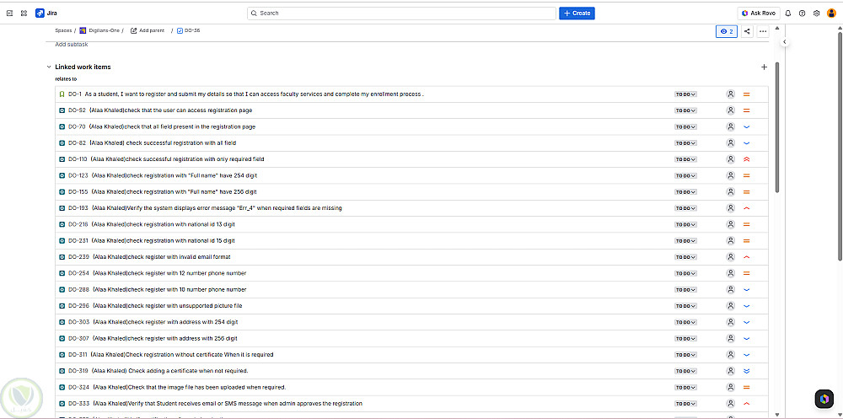The image size is (843, 419).
Task: Collapse the right details panel chevron
Action: (784, 42)
